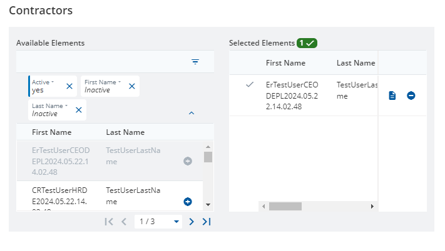This screenshot has height=251, width=445.
Task: Click the Contractors heading
Action: click(41, 11)
